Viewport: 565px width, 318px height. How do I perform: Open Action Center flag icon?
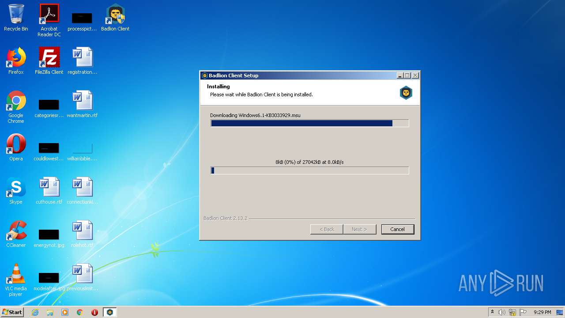523,312
